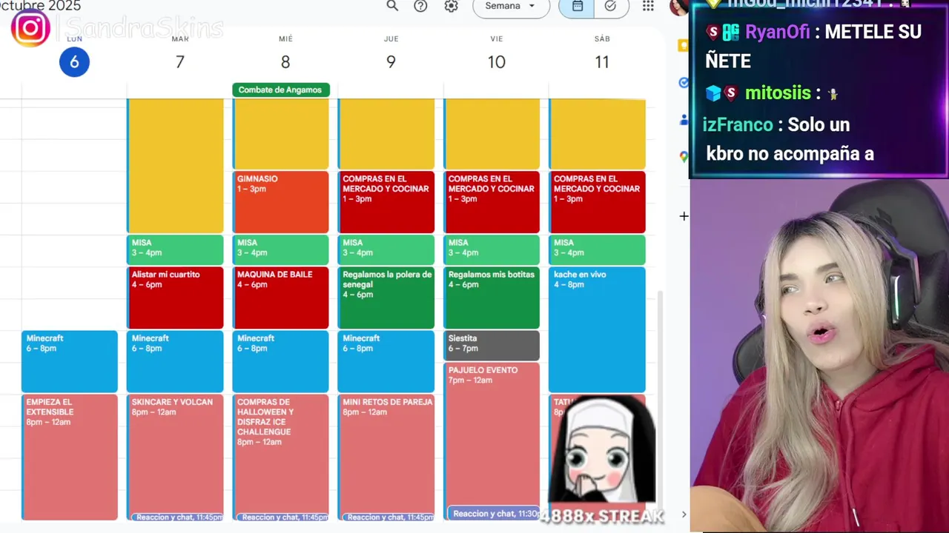The image size is (949, 533).
Task: Open the EMPIEZA EL EXTENSIBLE event
Action: pos(70,457)
